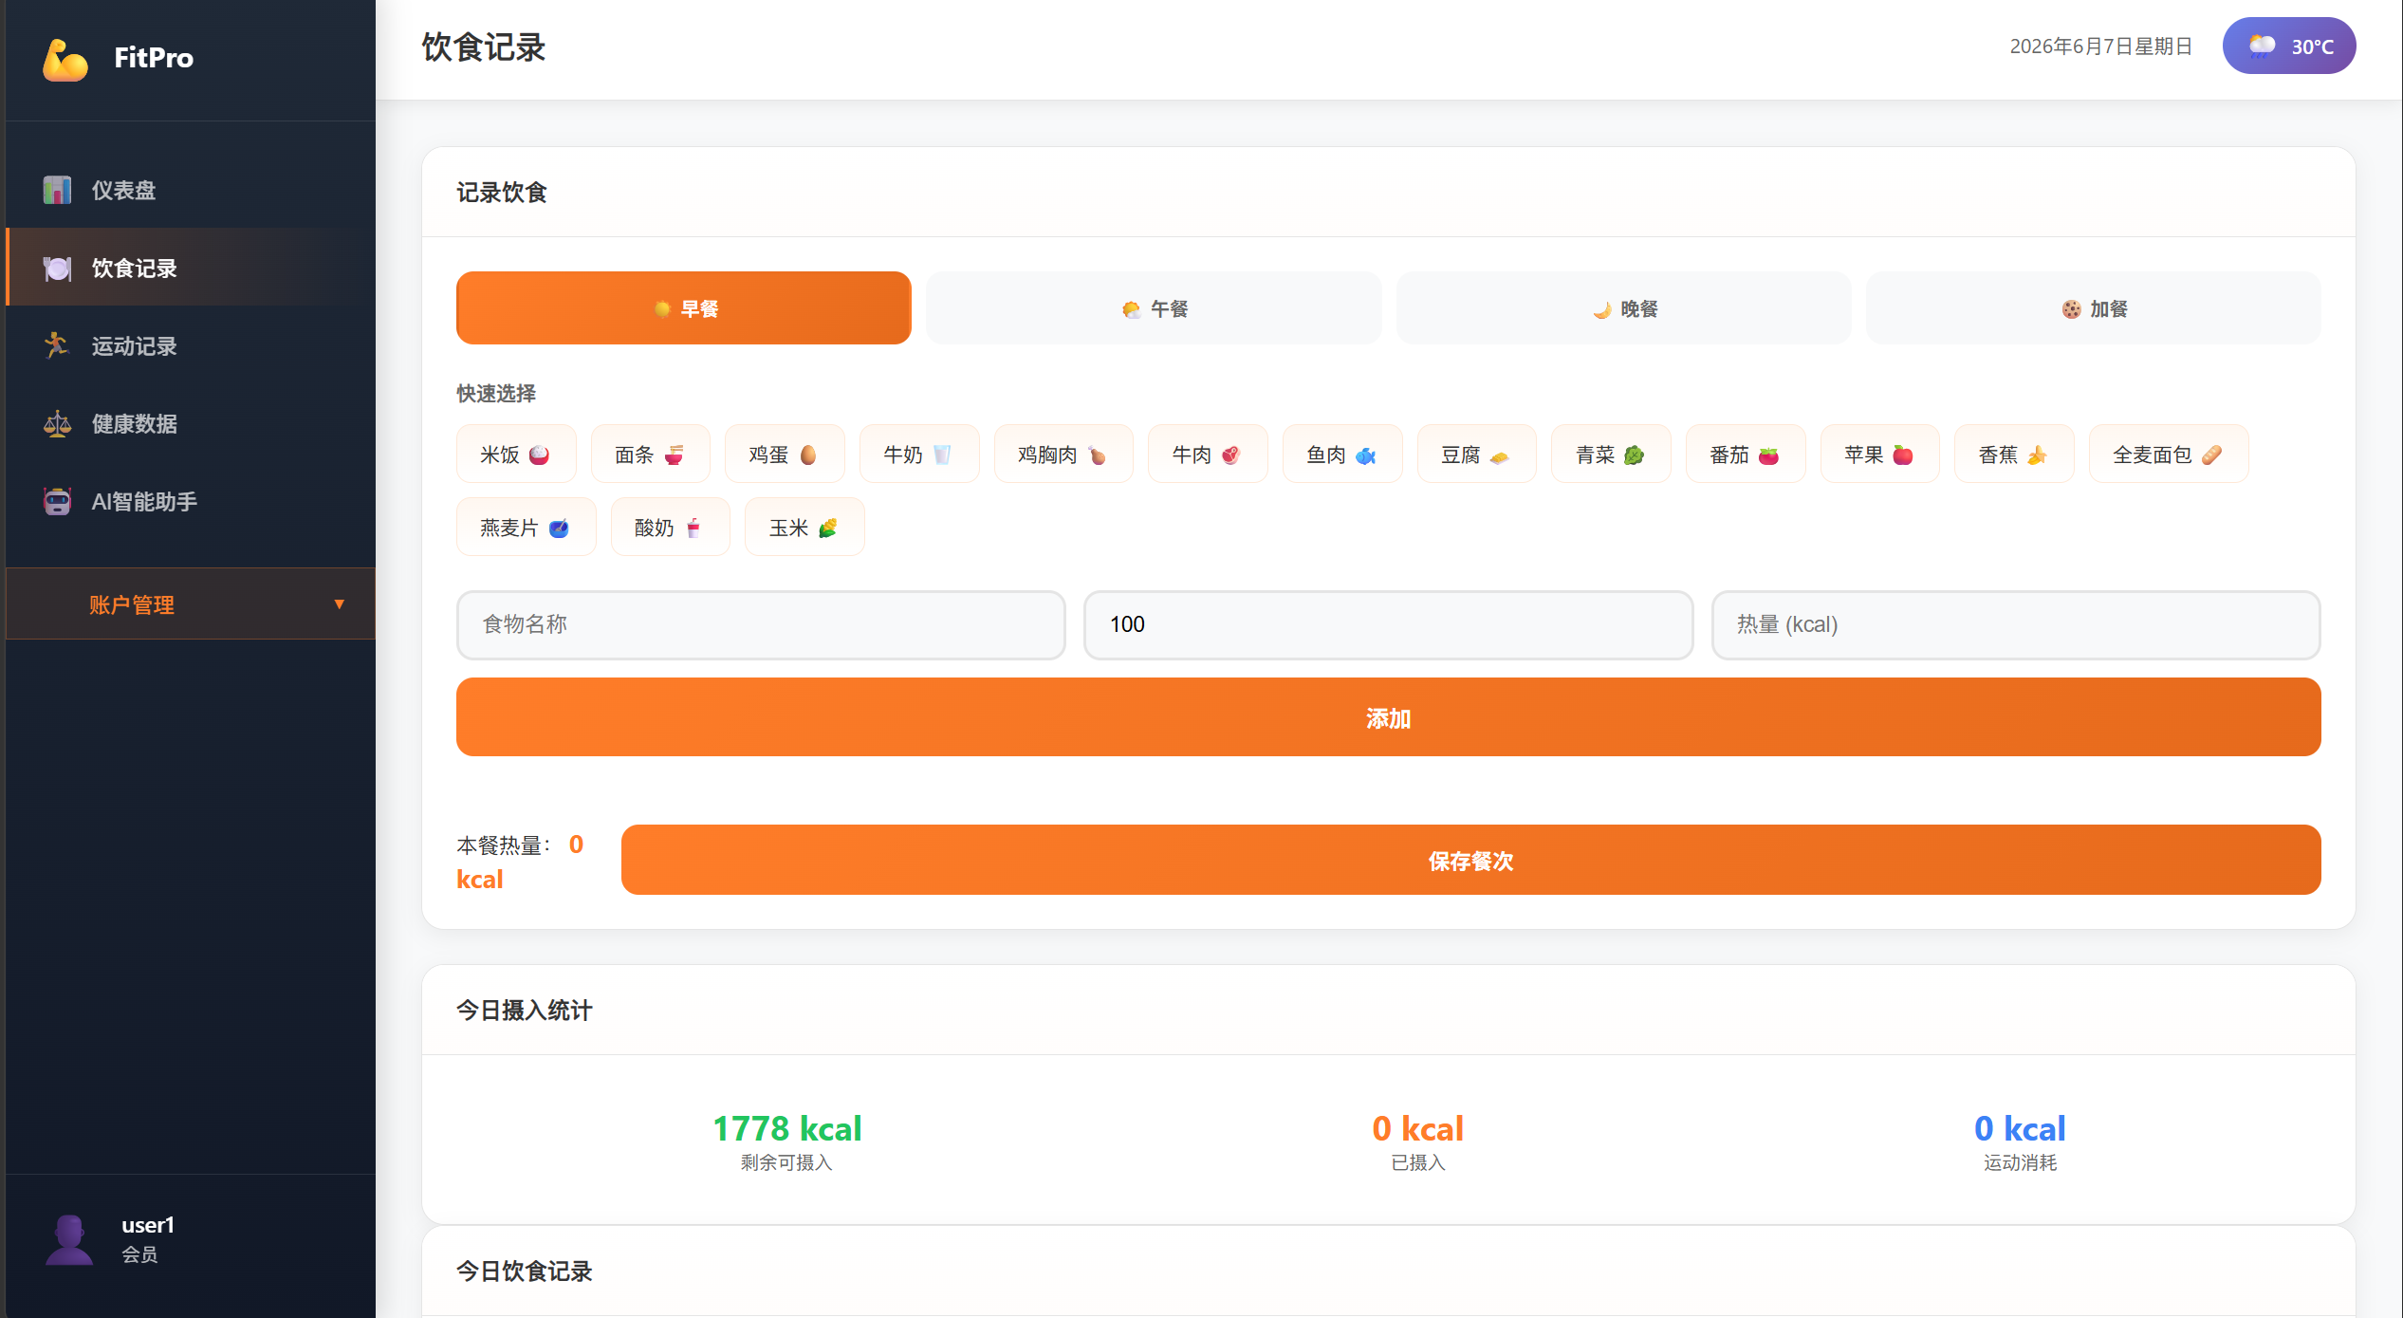Expand the 账户管理 dropdown
Screen dimensions: 2403x1318
pos(191,603)
